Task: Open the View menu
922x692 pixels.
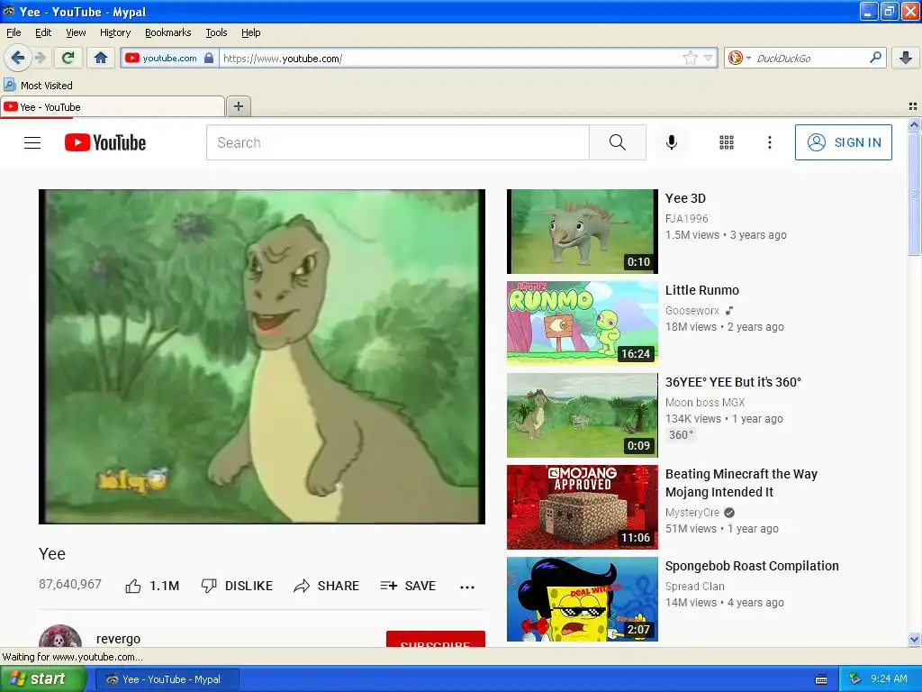Action: pos(76,32)
